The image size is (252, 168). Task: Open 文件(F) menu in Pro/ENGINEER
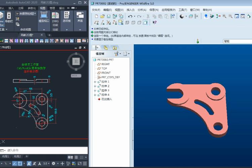point(96,10)
